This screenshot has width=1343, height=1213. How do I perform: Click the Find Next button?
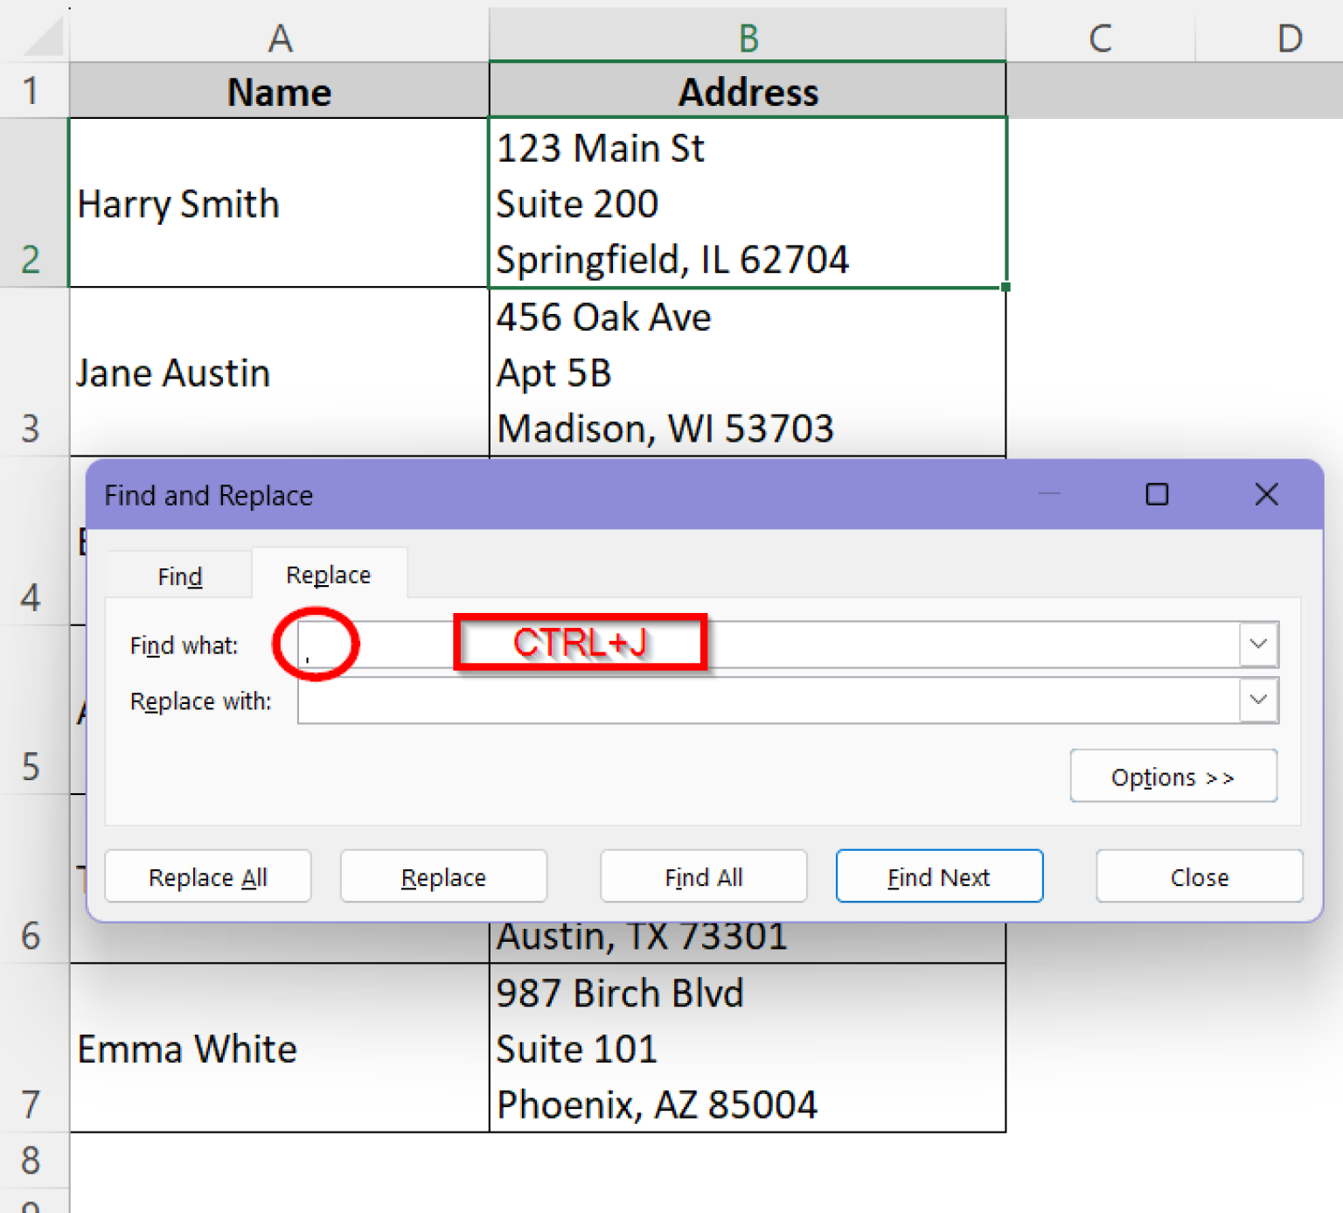click(939, 876)
